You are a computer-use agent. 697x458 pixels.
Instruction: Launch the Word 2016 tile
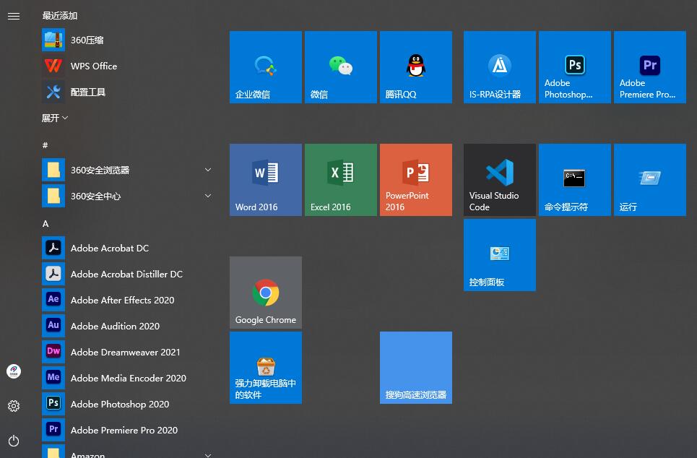(266, 180)
